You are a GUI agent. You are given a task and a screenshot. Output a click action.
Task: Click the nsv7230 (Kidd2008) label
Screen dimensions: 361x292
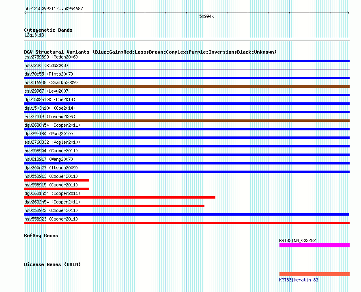coord(46,65)
